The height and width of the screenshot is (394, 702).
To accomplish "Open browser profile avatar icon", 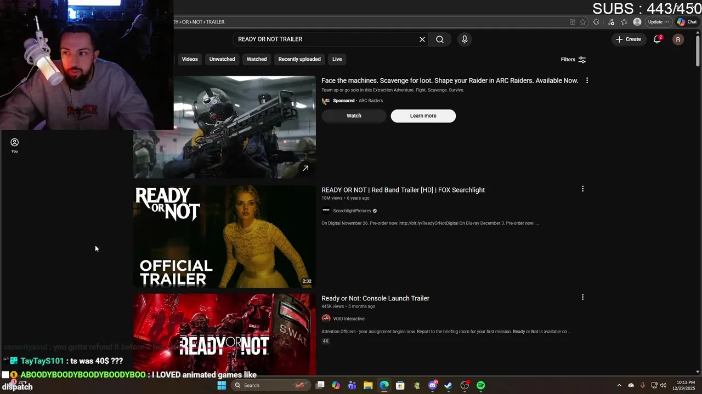I will (x=637, y=22).
